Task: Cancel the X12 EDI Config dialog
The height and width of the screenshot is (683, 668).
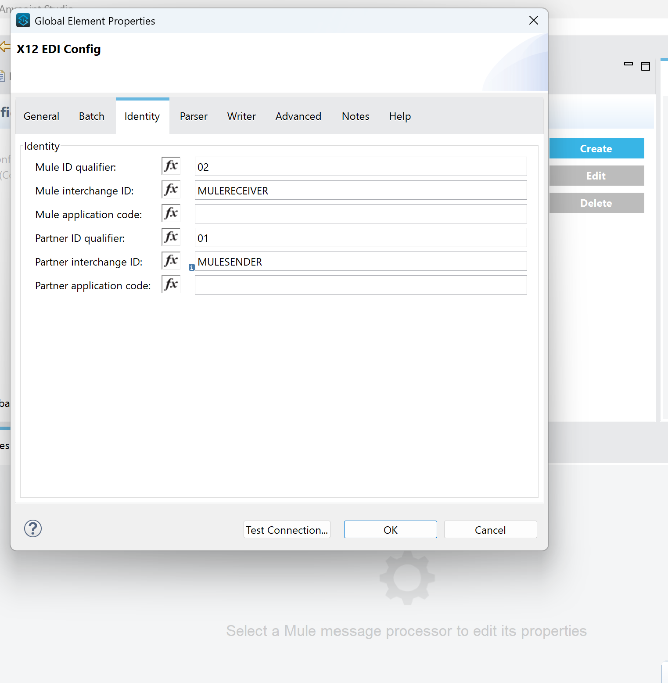Action: 490,529
